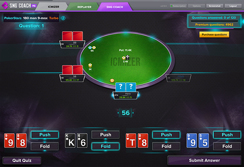Image resolution: width=244 pixels, height=167 pixels.
Task: Click the big blind player's red cards
Action: coord(72,36)
